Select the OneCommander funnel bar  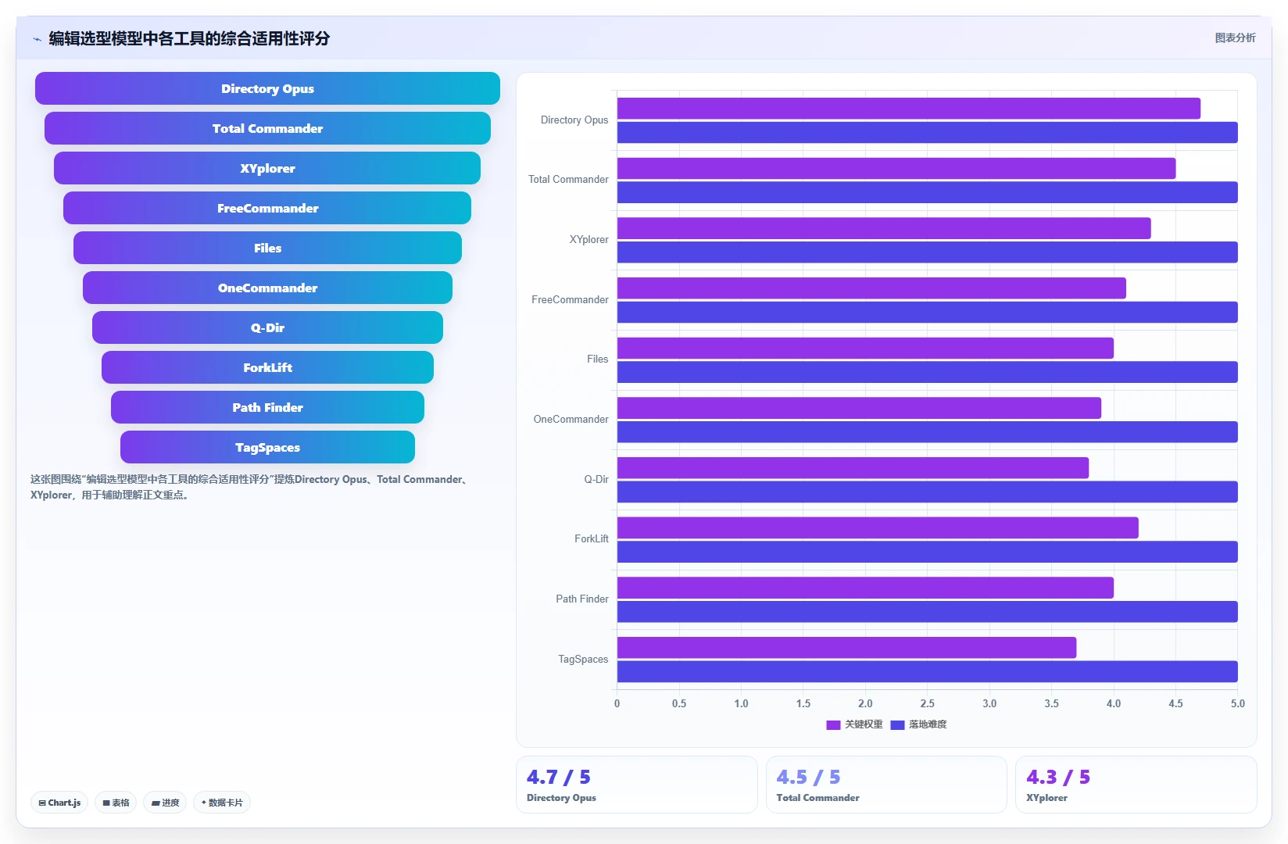[x=267, y=288]
